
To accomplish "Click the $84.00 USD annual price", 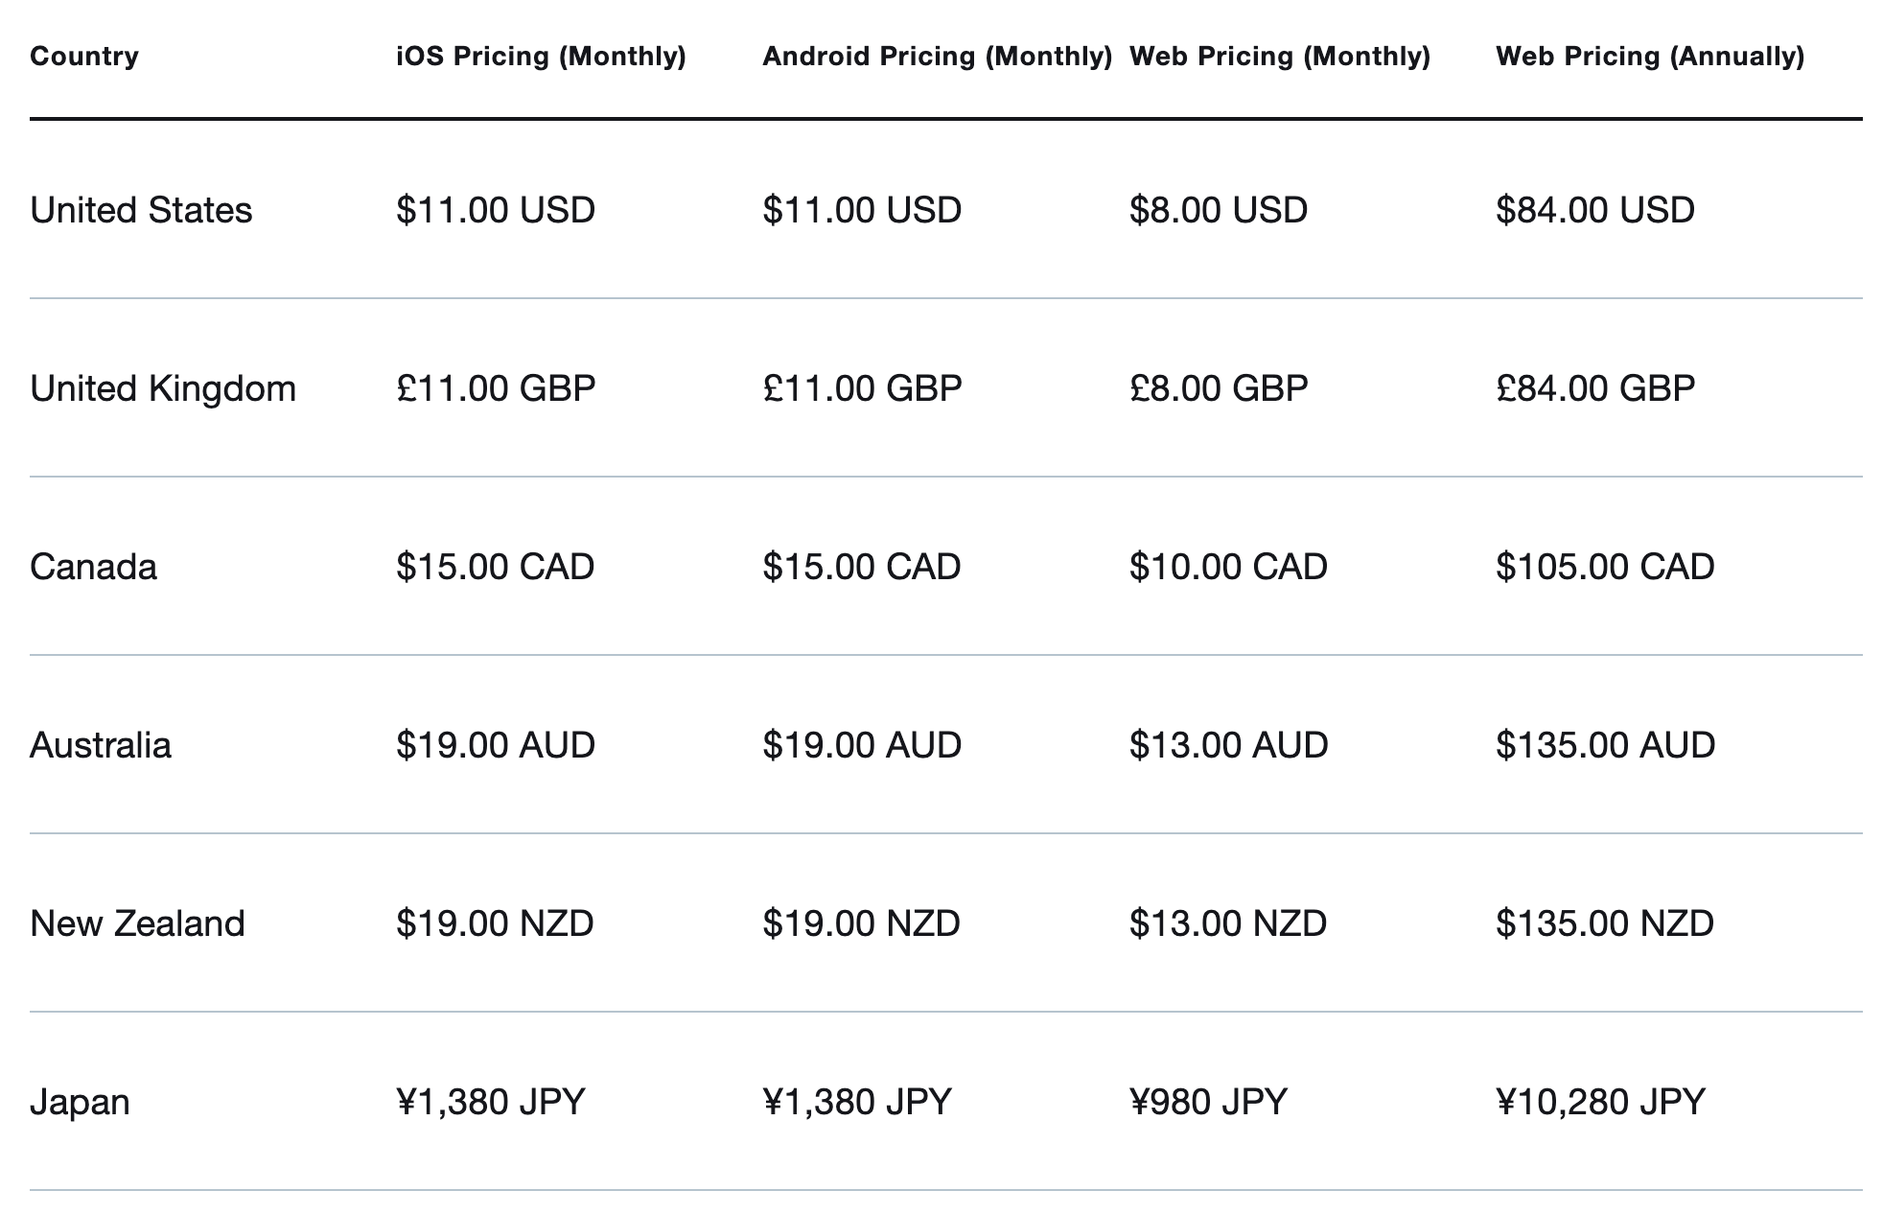I will 1594,210.
